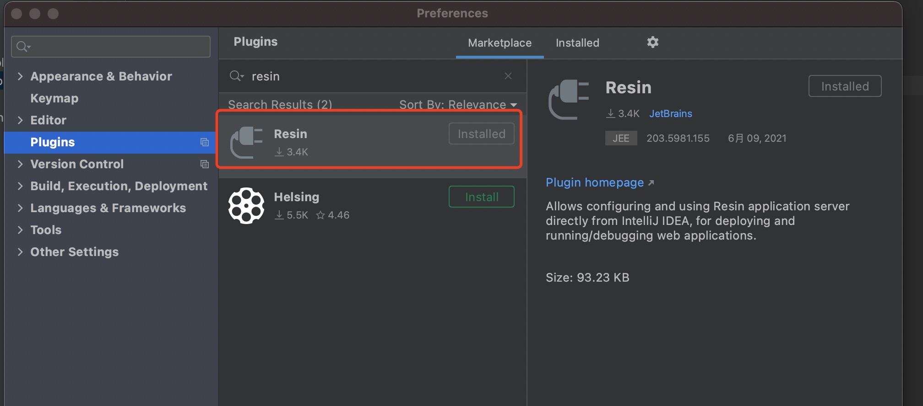The height and width of the screenshot is (406, 923).
Task: Click the plugin search magnifier icon
Action: point(236,76)
